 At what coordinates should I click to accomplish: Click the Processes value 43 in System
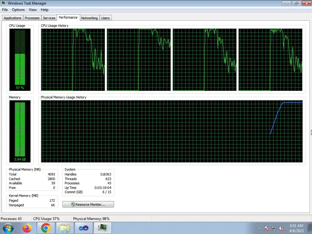click(109, 183)
